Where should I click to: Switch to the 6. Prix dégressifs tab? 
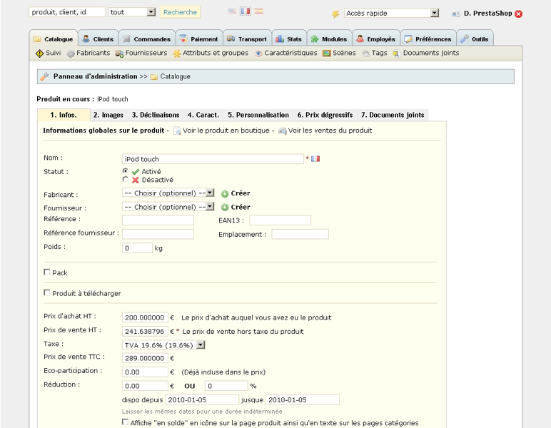click(x=325, y=115)
